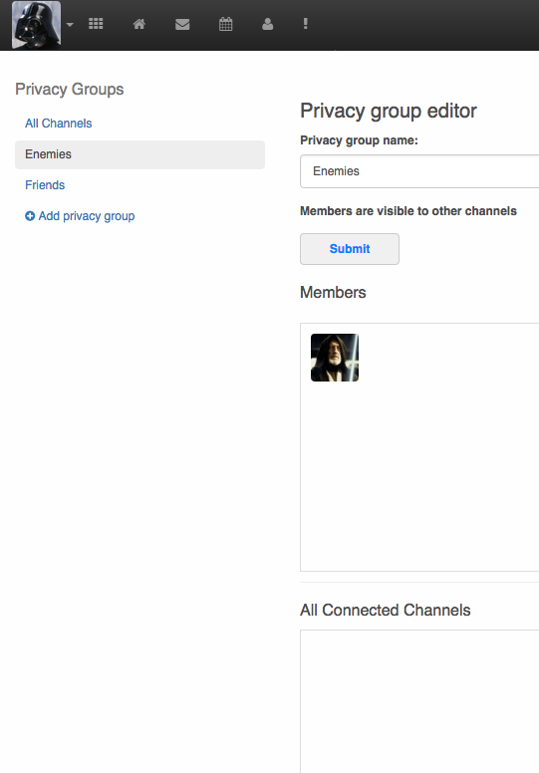539x773 pixels.
Task: Click inside the All Connected Channels box
Action: coord(419,700)
